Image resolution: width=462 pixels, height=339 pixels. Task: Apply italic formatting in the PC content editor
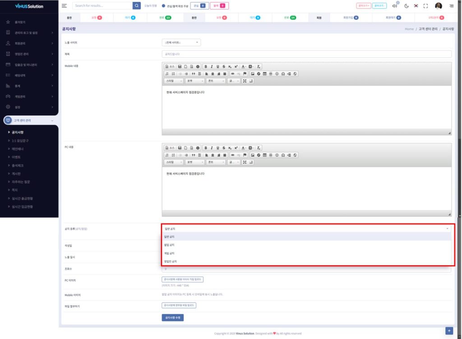(x=211, y=148)
